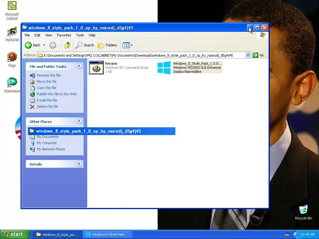
Task: Toggle the Folders pane
Action: [x=107, y=45]
